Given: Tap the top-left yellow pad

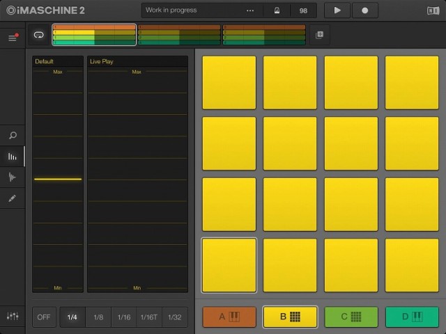Looking at the screenshot, I should 229,83.
